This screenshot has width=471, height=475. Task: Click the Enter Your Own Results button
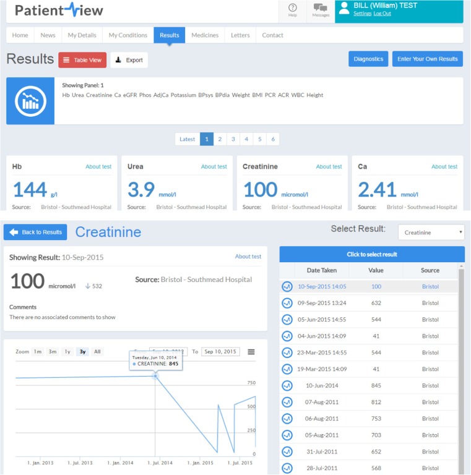[427, 59]
